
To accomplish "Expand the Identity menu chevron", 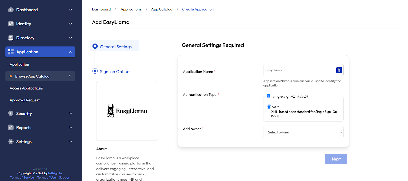I will click(x=71, y=24).
